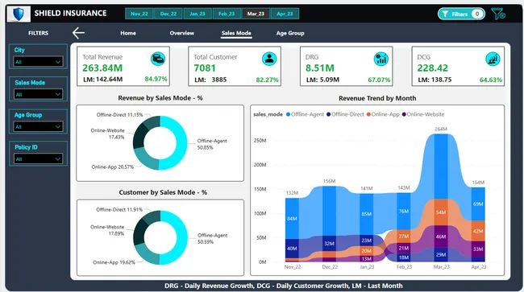Viewport: 524px width, 292px height.
Task: Click the 84.97% revenue growth figure
Action: click(x=156, y=79)
